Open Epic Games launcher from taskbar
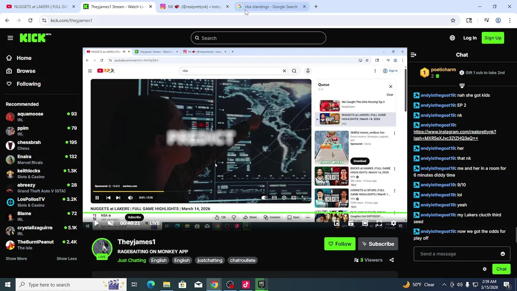Screen dimensions: 517x291 (261, 285)
